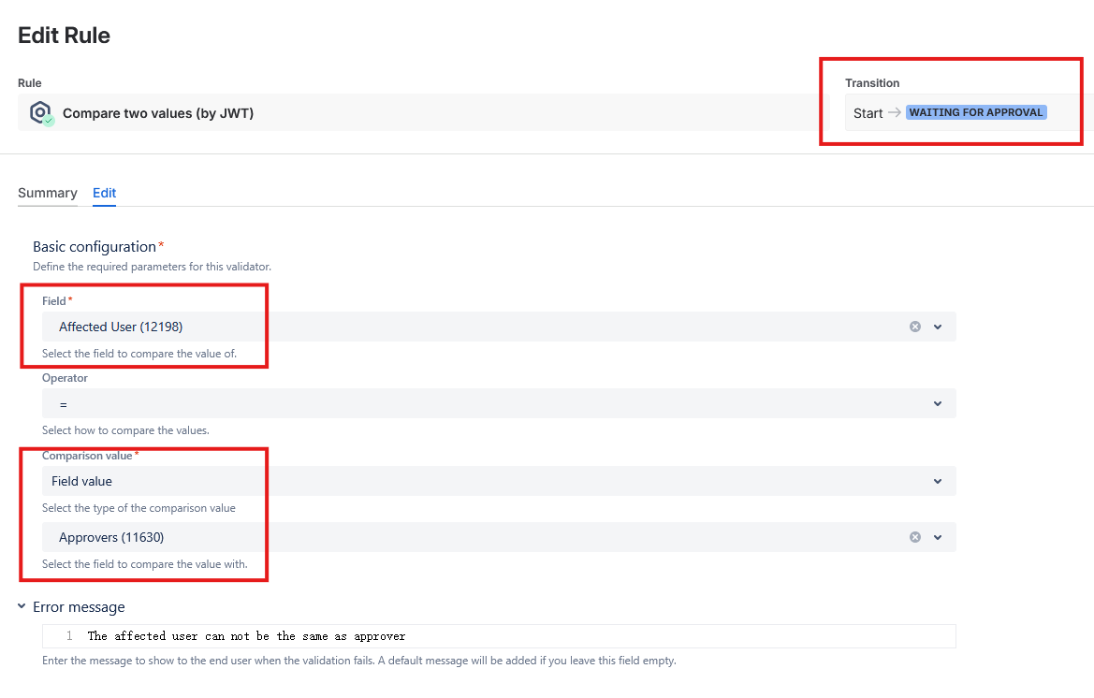The image size is (1094, 698).
Task: Clear the Affected User field selection
Action: [914, 327]
